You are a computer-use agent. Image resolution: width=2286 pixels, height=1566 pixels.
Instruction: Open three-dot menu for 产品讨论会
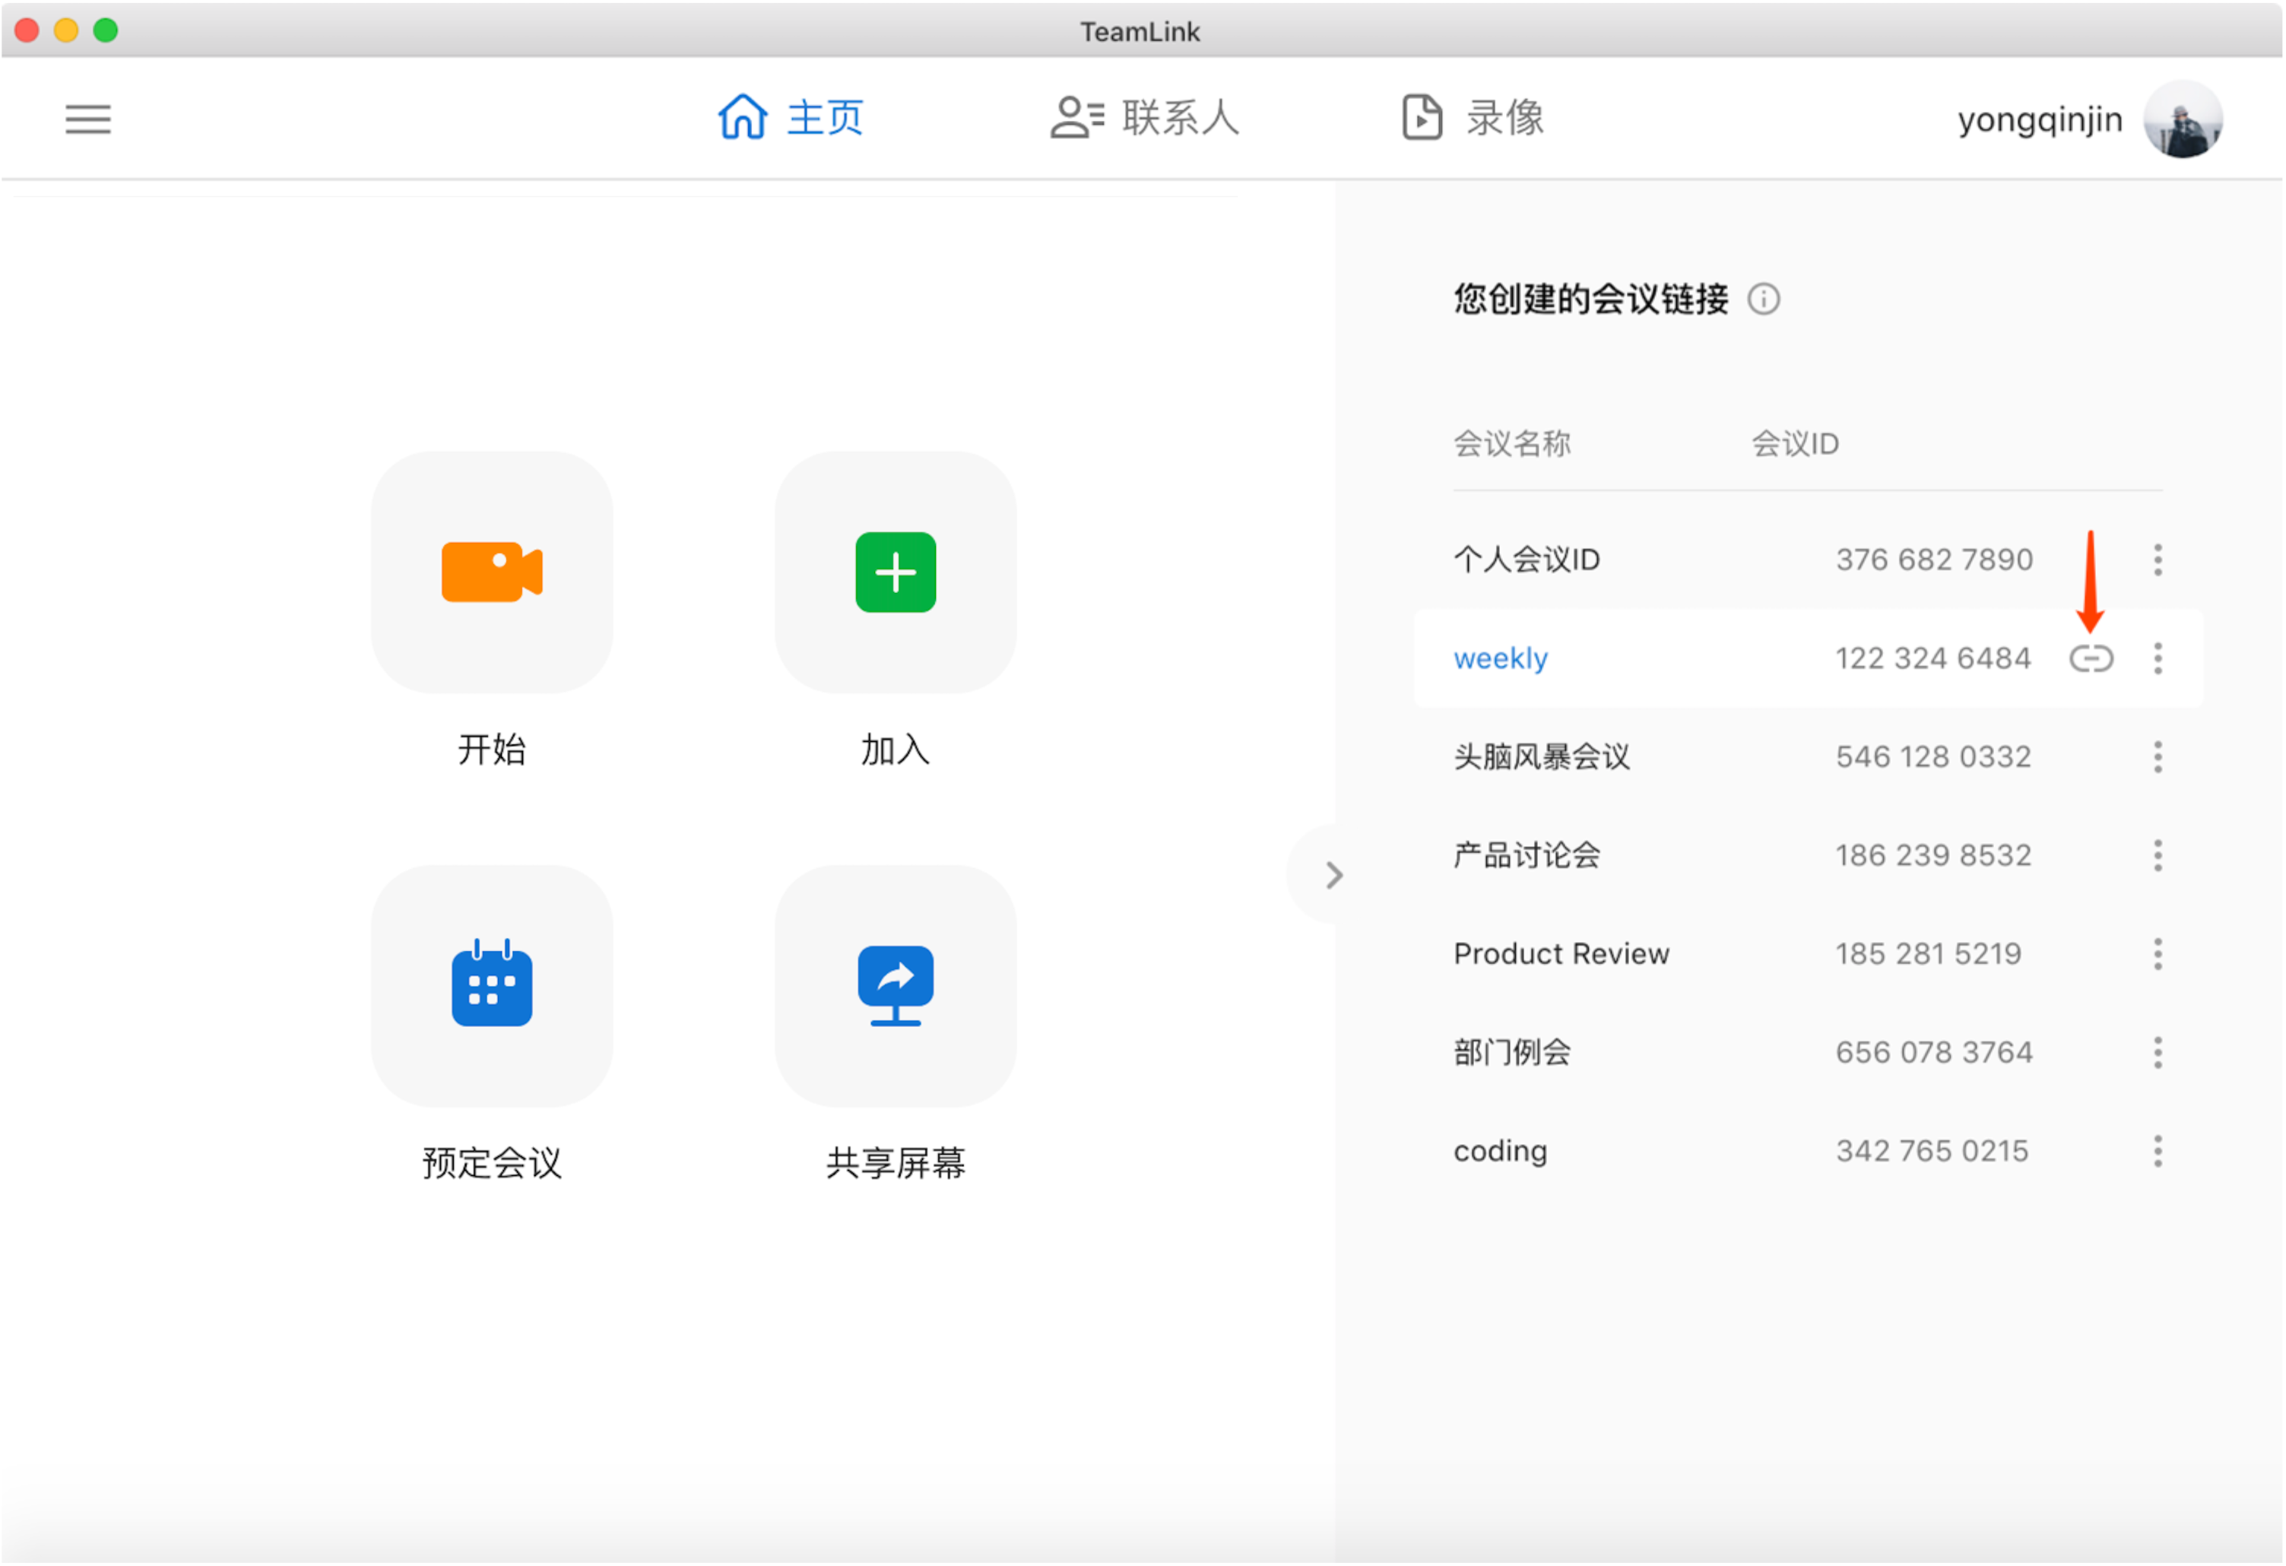pyautogui.click(x=2158, y=856)
